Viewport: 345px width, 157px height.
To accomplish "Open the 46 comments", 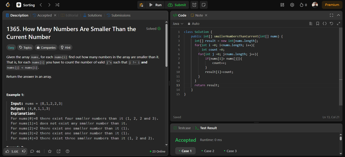I will (x=35, y=151).
